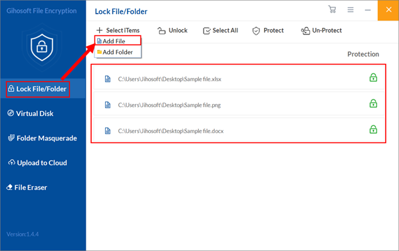399x251 pixels.
Task: Click the Select All checkmark icon
Action: (x=207, y=31)
